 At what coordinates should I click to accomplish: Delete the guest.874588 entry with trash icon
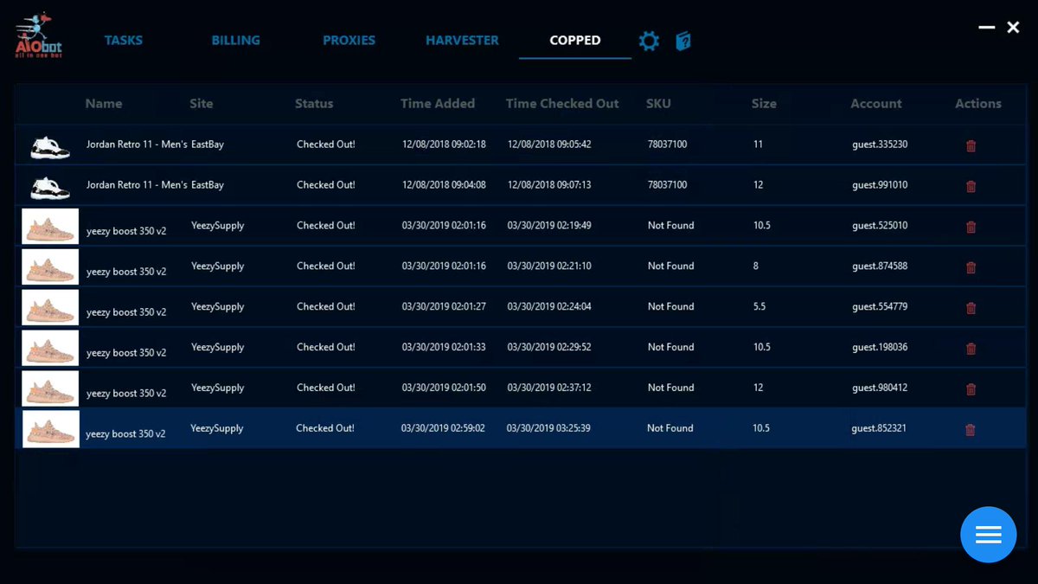[x=971, y=267]
